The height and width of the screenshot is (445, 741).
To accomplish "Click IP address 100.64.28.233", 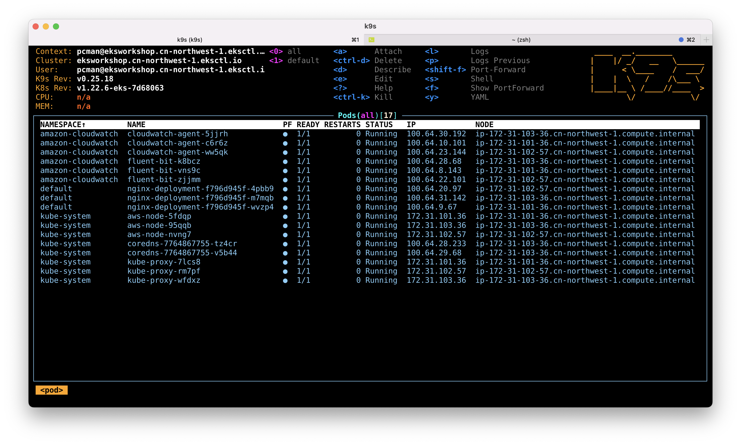I will tap(436, 244).
